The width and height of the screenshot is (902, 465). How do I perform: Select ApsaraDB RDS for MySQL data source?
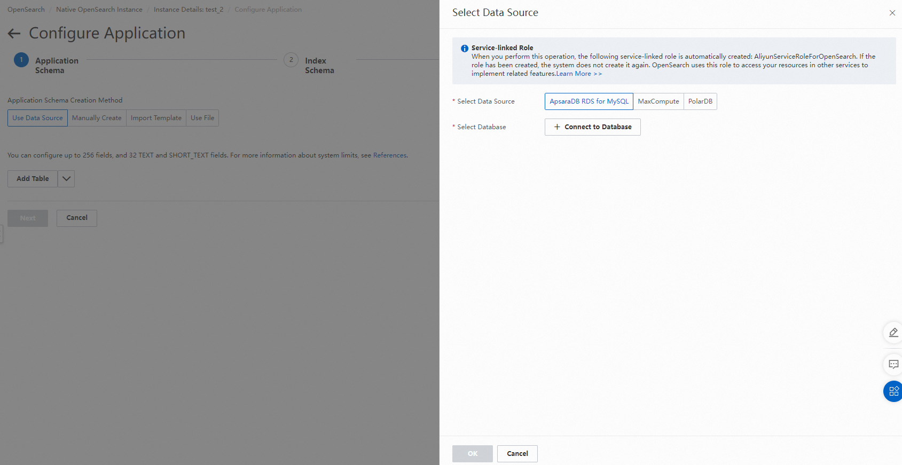click(x=589, y=101)
